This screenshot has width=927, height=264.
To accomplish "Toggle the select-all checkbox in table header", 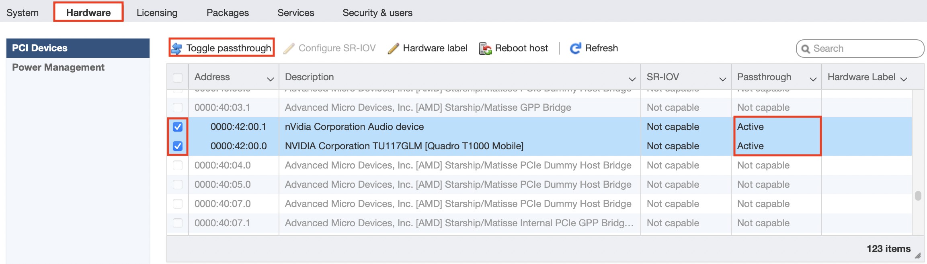I will click(177, 77).
